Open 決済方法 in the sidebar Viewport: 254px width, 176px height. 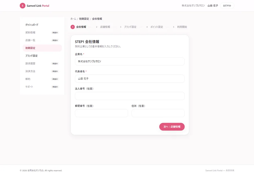pos(42,71)
